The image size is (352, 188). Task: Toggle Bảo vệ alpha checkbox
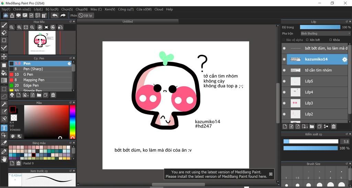[x=284, y=40]
